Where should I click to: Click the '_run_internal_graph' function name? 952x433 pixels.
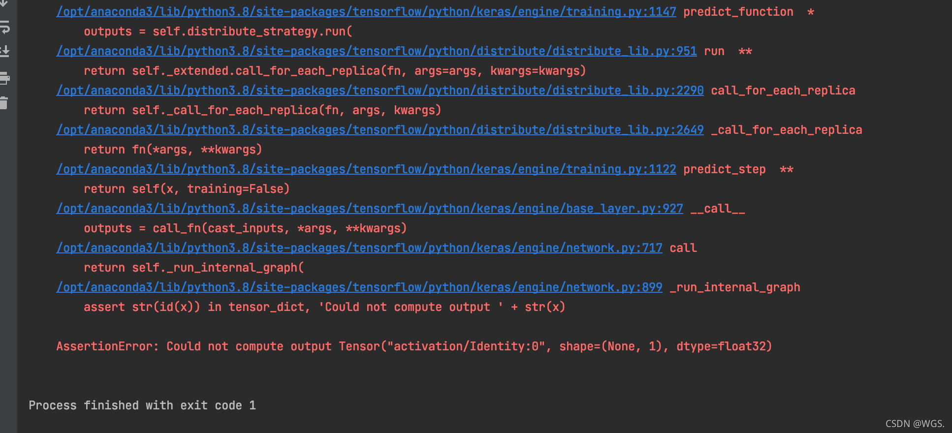[735, 287]
